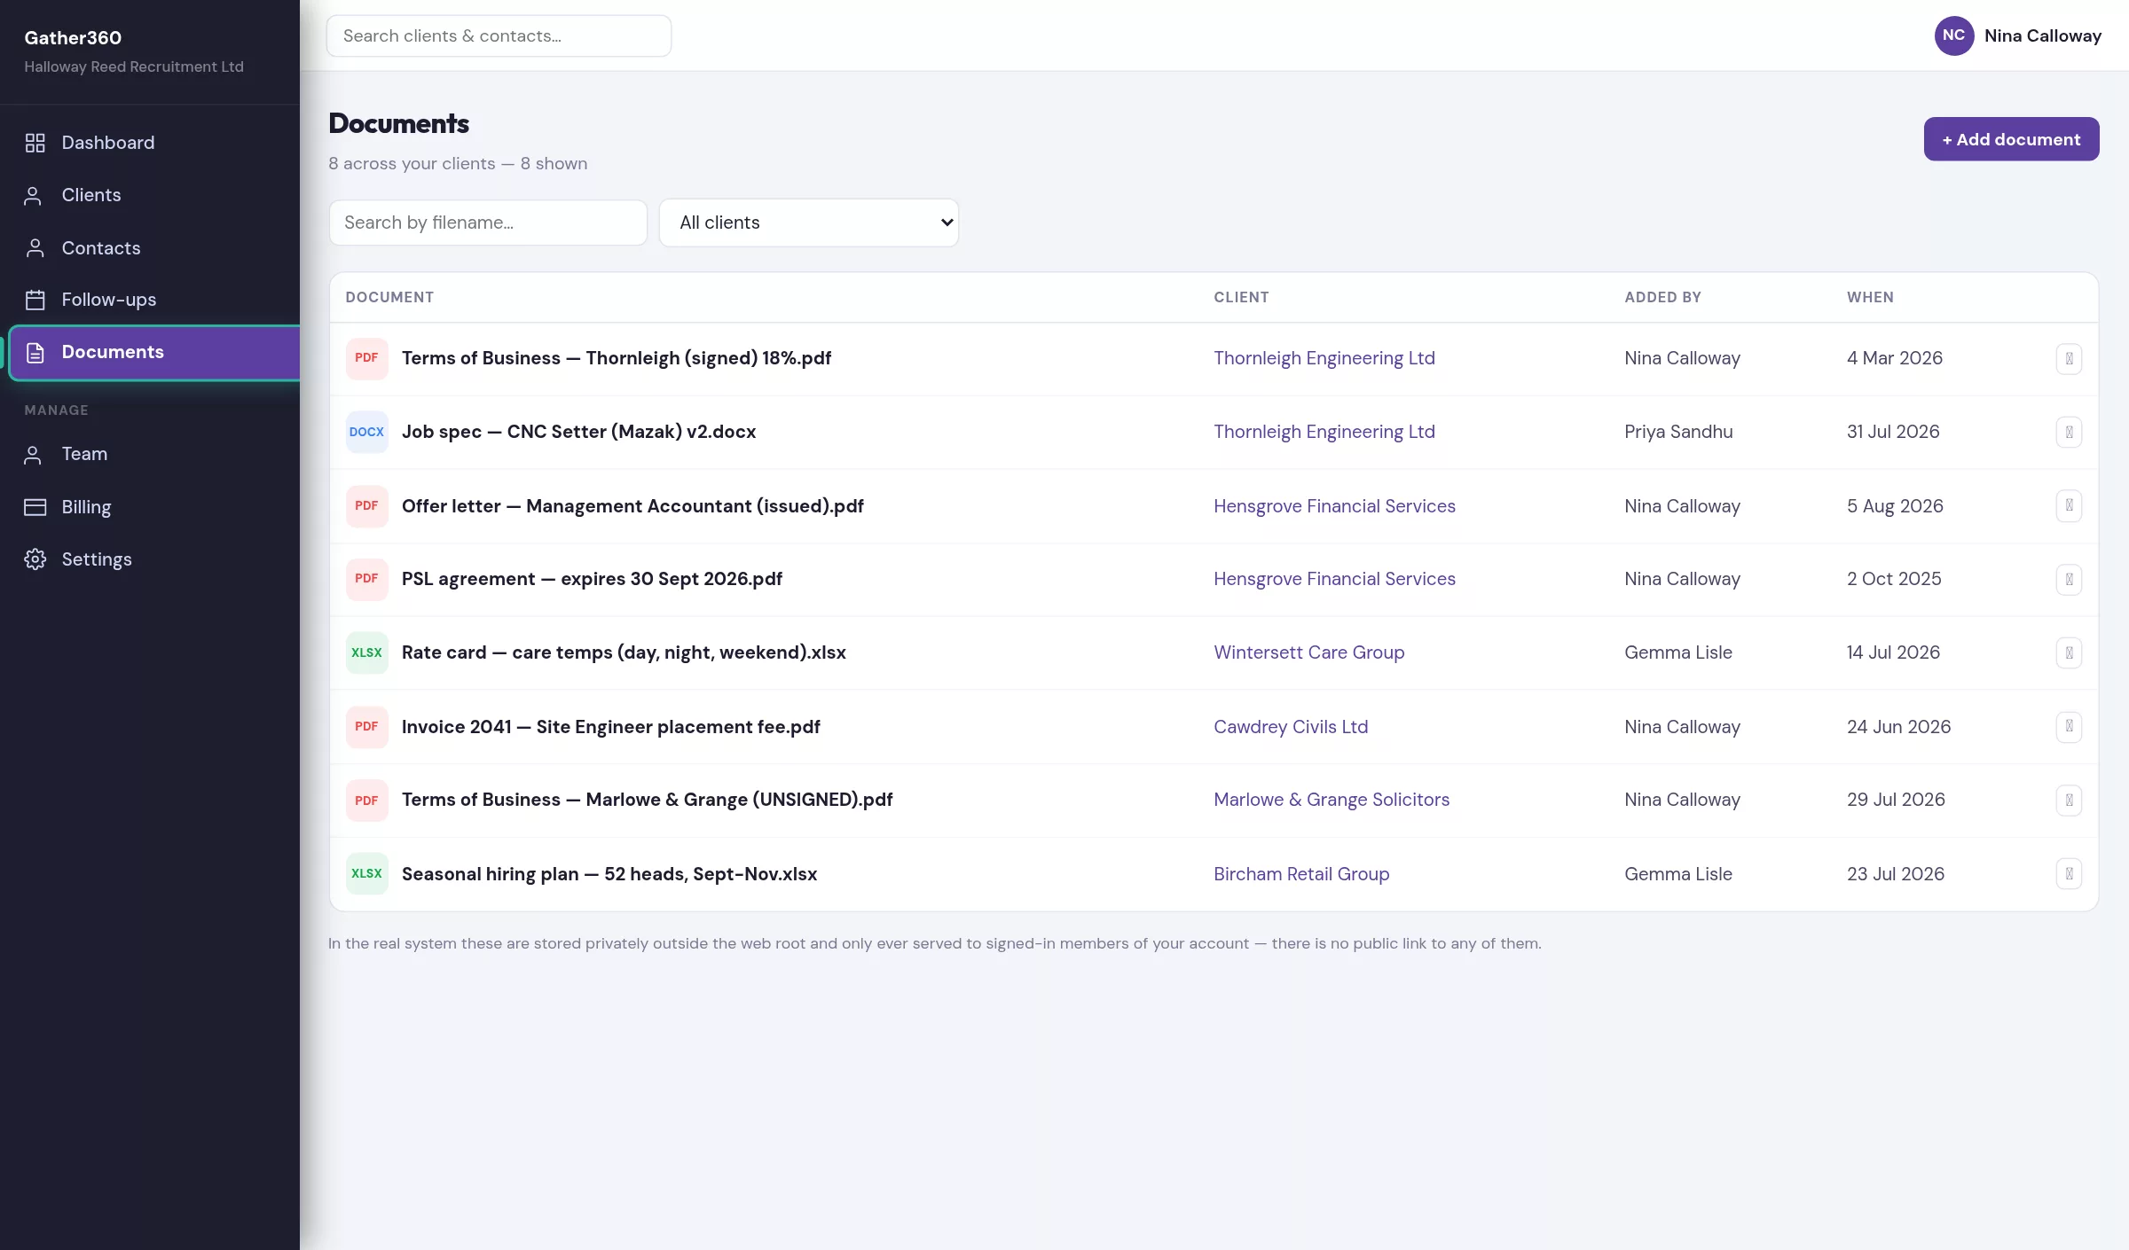Go to Dashboard in the sidebar

point(150,143)
